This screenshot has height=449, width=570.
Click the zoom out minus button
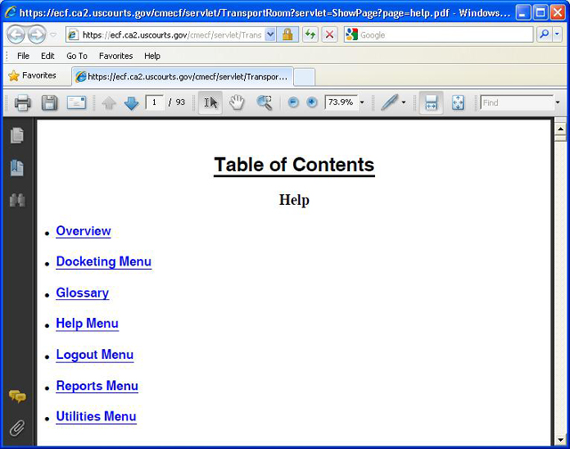coord(294,102)
